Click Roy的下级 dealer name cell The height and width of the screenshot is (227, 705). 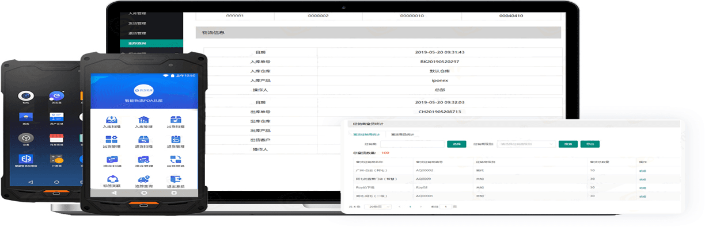384,187
